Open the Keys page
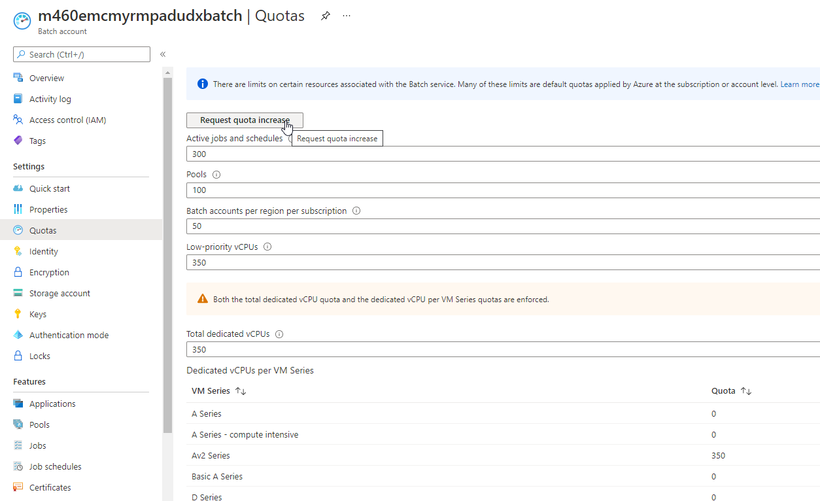The image size is (820, 501). coord(37,313)
